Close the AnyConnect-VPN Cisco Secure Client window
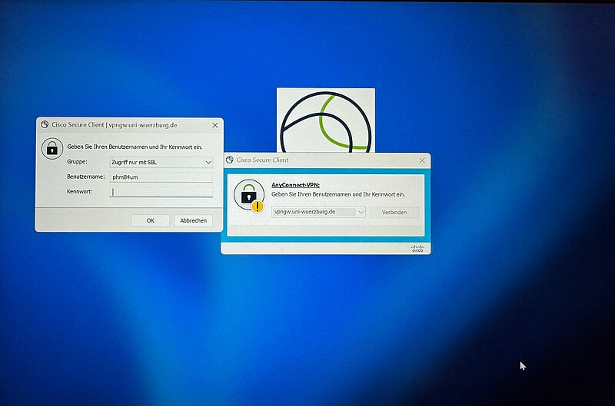This screenshot has width=615, height=406. click(x=421, y=160)
